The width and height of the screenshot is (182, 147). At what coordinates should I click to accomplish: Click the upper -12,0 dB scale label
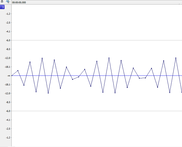point(8,58)
